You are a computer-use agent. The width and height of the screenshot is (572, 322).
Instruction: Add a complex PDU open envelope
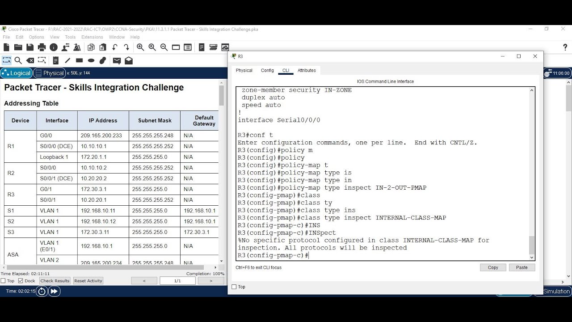(x=129, y=60)
